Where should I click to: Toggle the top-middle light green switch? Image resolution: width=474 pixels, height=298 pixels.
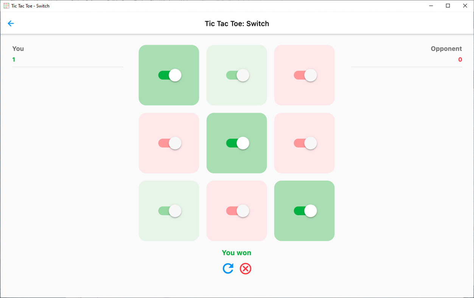236,75
